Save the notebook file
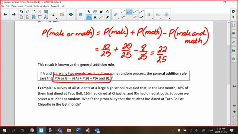This screenshot has width=238, height=134. click(x=33, y=17)
